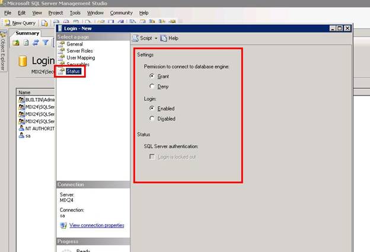Viewport: 370px width, 252px height.
Task: Open the Project menu
Action: point(56,12)
